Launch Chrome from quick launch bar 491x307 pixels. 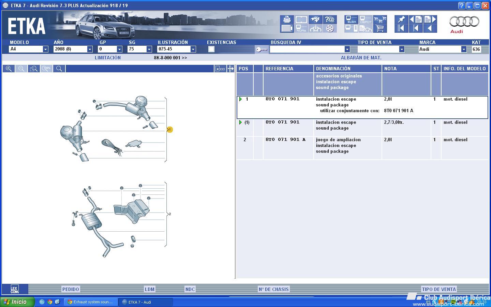50,302
